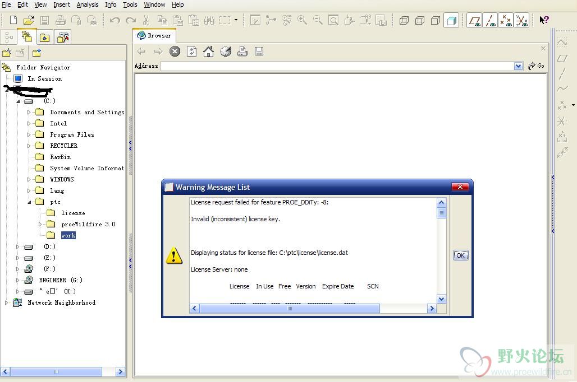Viewport: 577px width, 382px height.
Task: Collapse the ptc folder tree node
Action: pyautogui.click(x=29, y=202)
